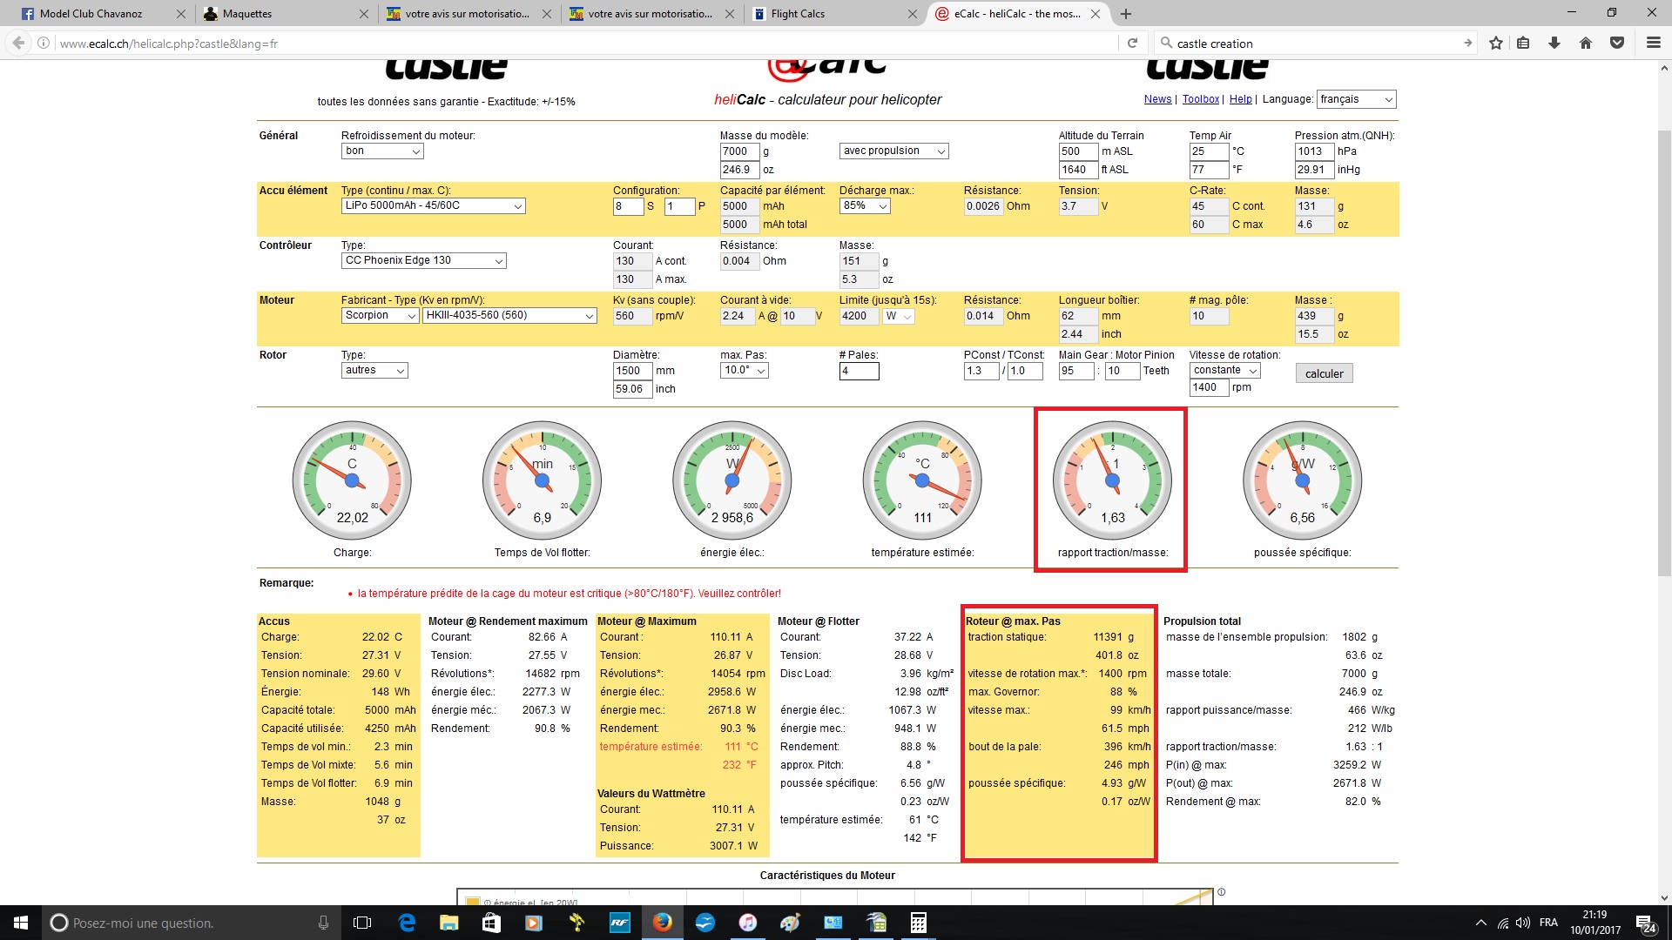Viewport: 1672px width, 940px height.
Task: Launch Microsoft Edge from the taskbar
Action: (x=406, y=923)
